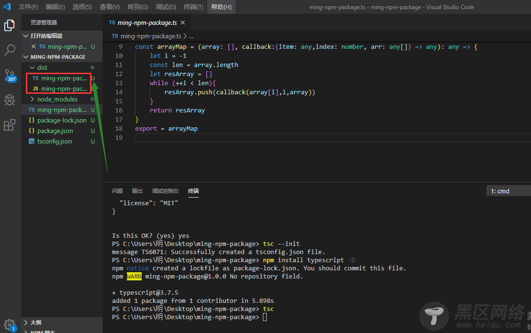
Task: Open the Extensions view in activity bar
Action: (10, 125)
